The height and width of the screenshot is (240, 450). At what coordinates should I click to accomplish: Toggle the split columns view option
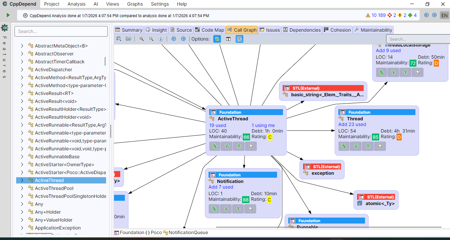[x=228, y=39]
